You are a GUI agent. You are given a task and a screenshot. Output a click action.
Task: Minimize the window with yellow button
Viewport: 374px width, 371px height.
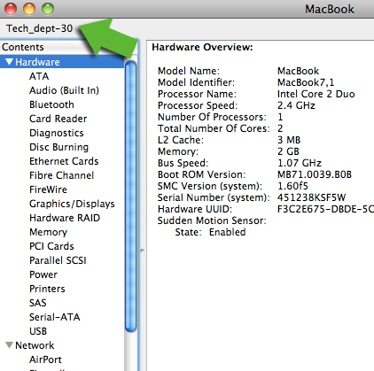click(x=29, y=9)
